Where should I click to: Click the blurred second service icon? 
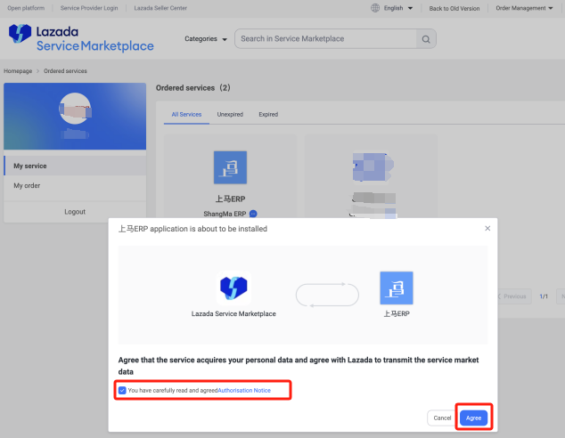coord(373,167)
